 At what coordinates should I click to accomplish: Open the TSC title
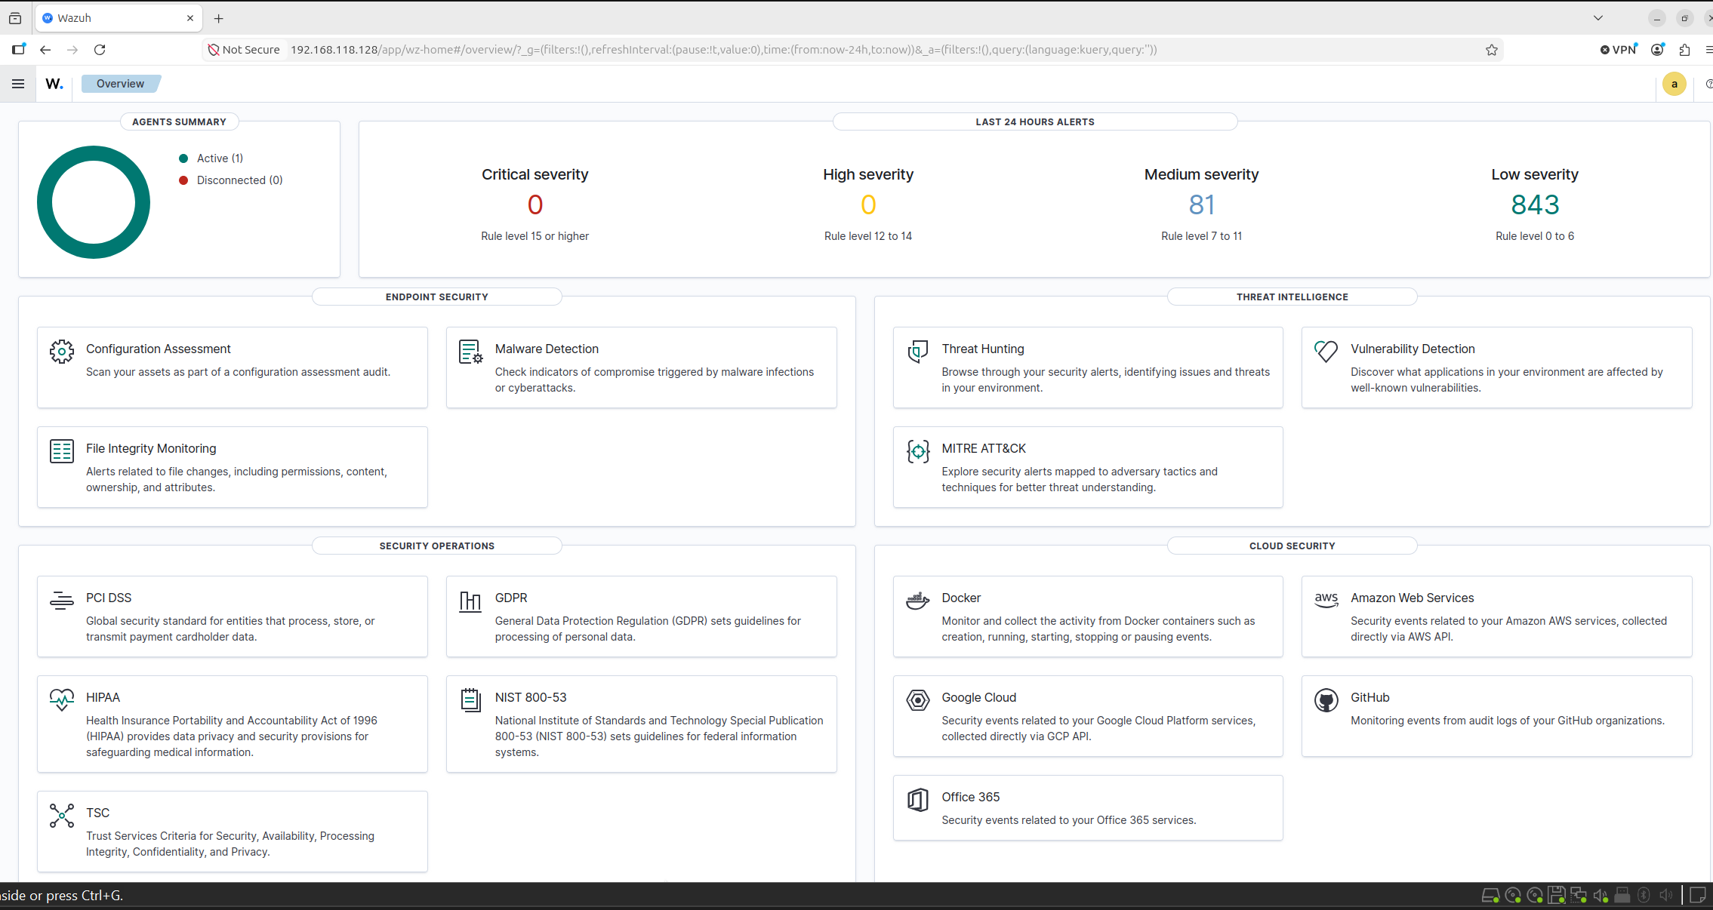pyautogui.click(x=97, y=813)
